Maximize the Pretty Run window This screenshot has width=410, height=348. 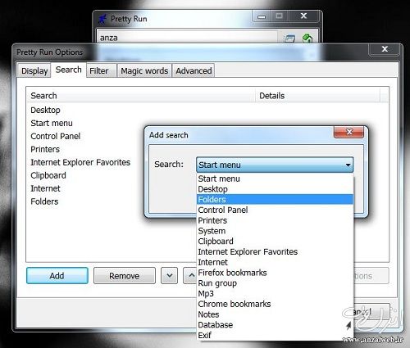279,16
